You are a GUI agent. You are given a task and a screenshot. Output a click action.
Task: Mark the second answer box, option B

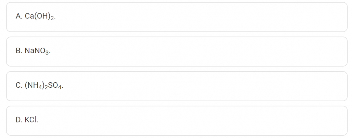(x=176, y=52)
